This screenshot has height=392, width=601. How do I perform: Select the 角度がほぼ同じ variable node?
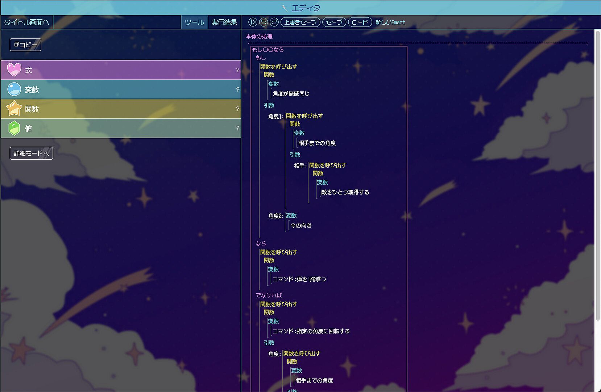pos(291,94)
